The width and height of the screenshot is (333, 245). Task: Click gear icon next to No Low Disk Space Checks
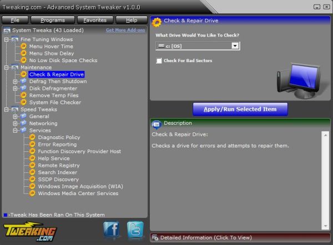pos(23,60)
